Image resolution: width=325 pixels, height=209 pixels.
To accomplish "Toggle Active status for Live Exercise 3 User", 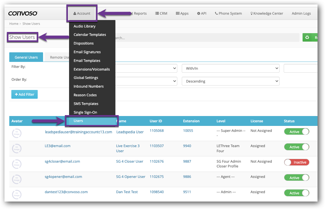I will [x=297, y=147].
